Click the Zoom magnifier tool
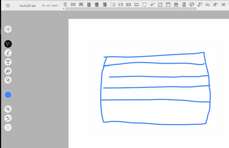The image size is (229, 148). point(8,109)
